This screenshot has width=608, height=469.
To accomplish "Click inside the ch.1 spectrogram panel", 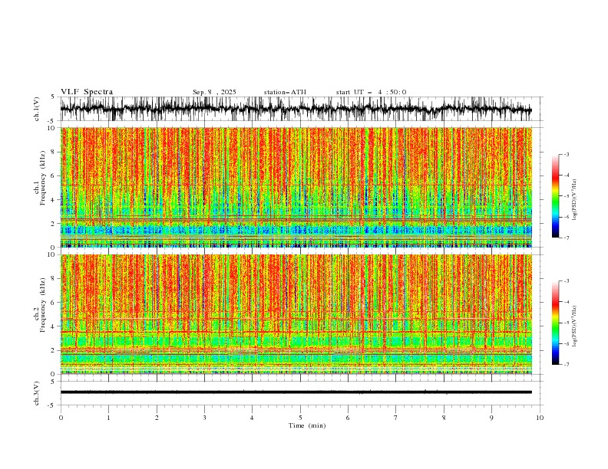I will click(x=296, y=187).
